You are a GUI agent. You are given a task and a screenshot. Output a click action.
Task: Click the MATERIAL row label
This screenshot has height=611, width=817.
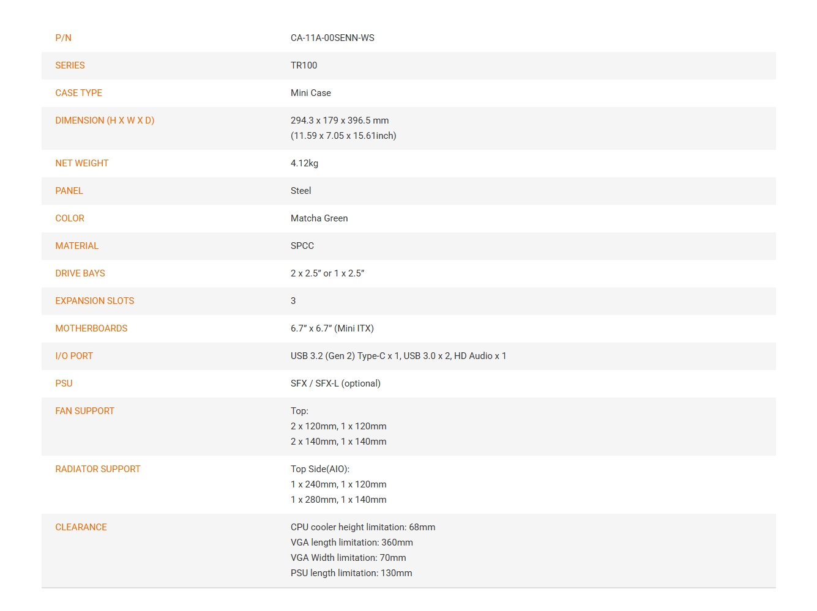[76, 246]
